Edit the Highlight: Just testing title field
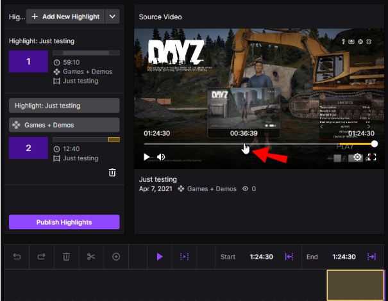388x301 pixels. tap(64, 106)
